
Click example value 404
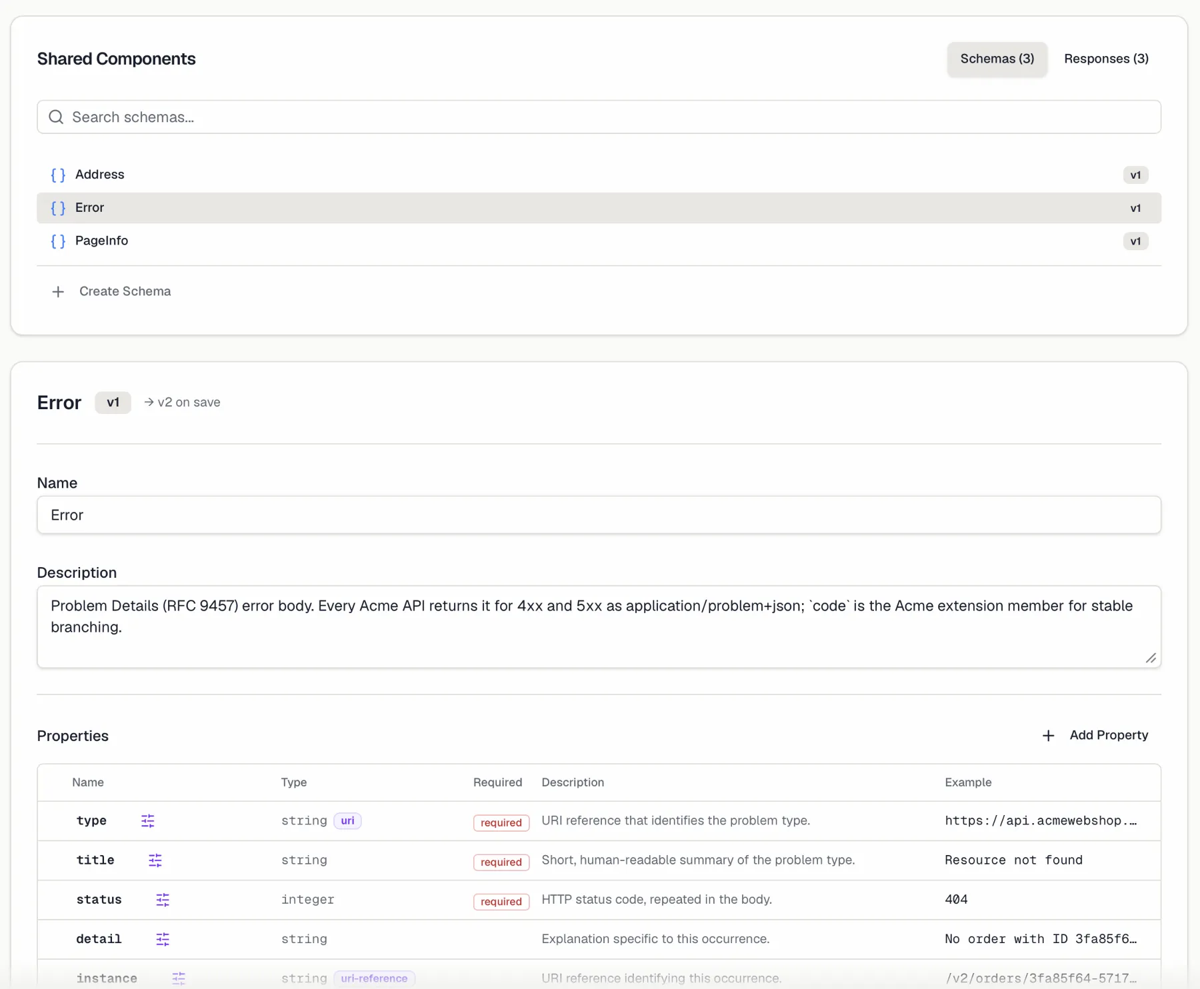(956, 900)
